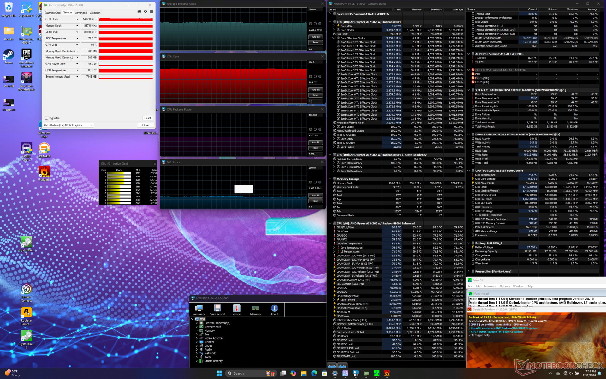Open Copilot from the taskbar

coord(293,373)
